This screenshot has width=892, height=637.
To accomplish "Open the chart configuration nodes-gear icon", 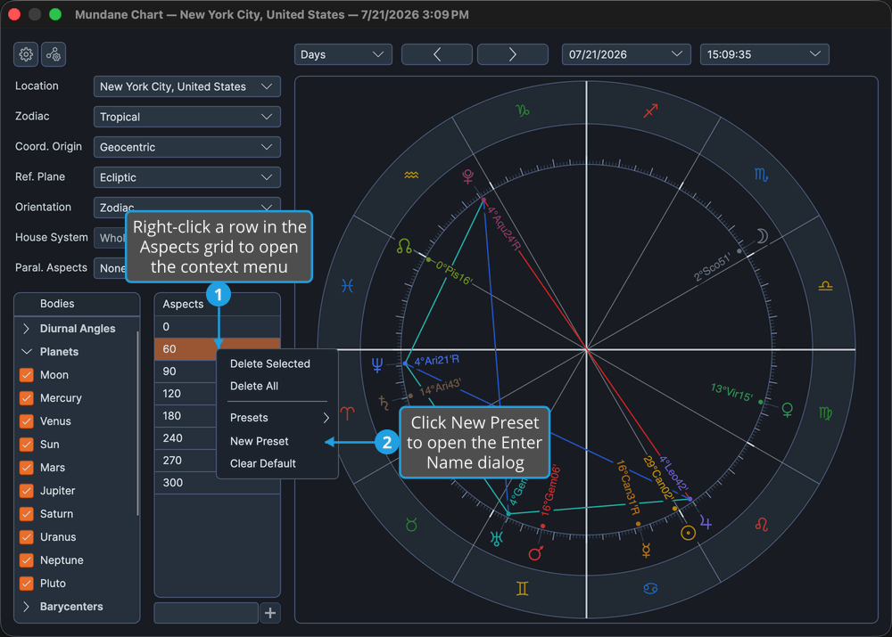I will [54, 54].
